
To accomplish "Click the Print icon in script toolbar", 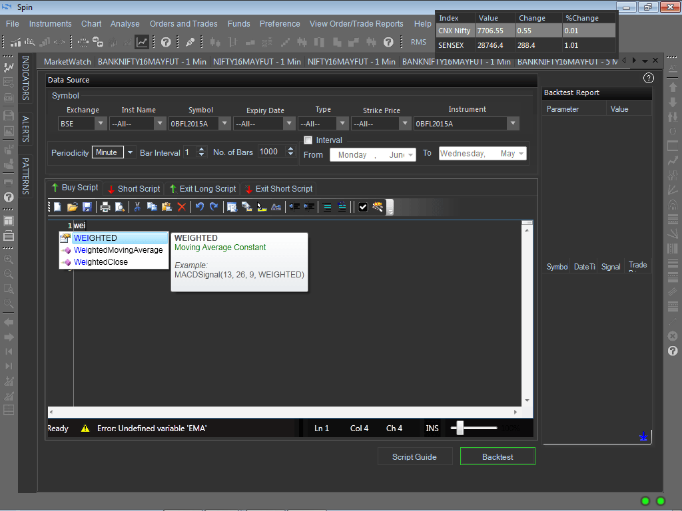I will coord(105,207).
